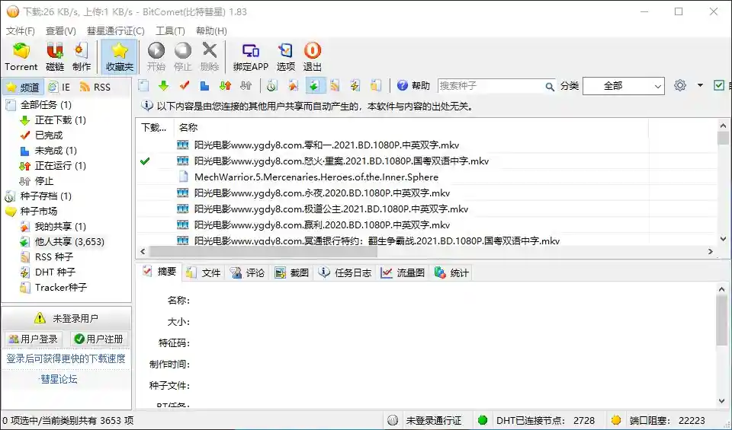This screenshot has width=732, height=430.
Task: Filter running tasks up-down arrows icon
Action: (x=225, y=86)
